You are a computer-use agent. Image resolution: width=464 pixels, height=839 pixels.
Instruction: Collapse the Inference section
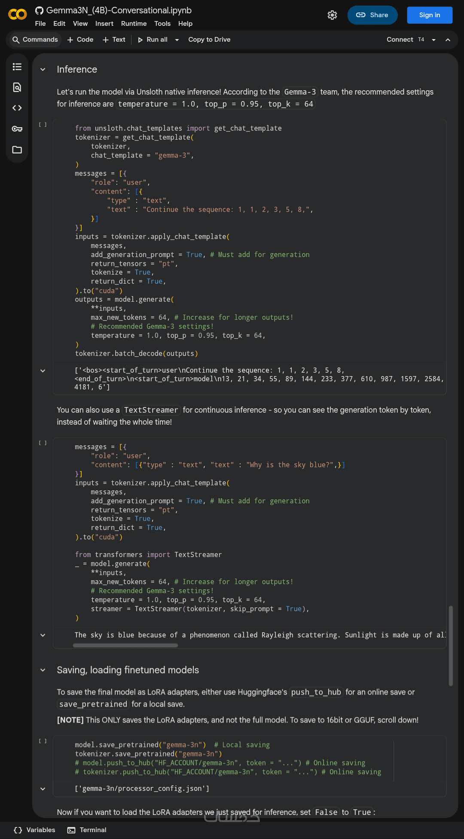(43, 70)
